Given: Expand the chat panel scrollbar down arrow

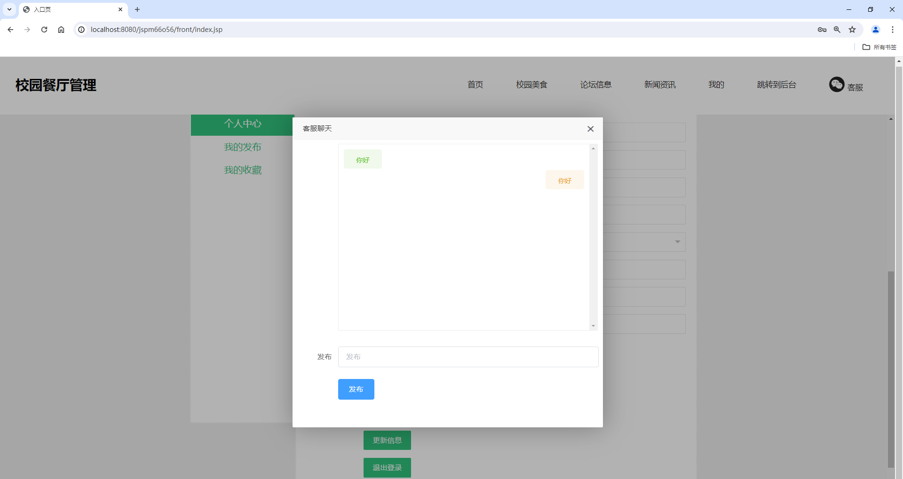Looking at the screenshot, I should click(593, 325).
